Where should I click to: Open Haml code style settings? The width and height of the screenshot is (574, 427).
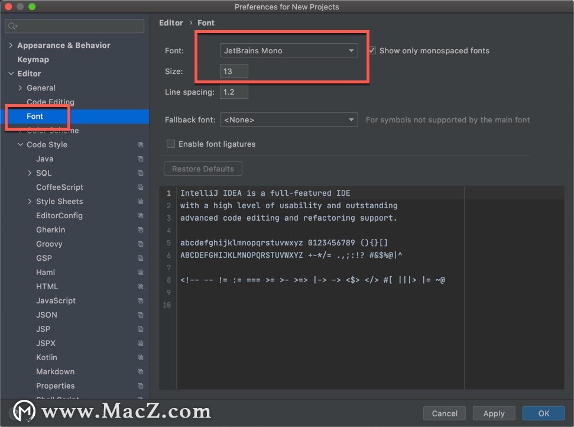click(x=46, y=273)
